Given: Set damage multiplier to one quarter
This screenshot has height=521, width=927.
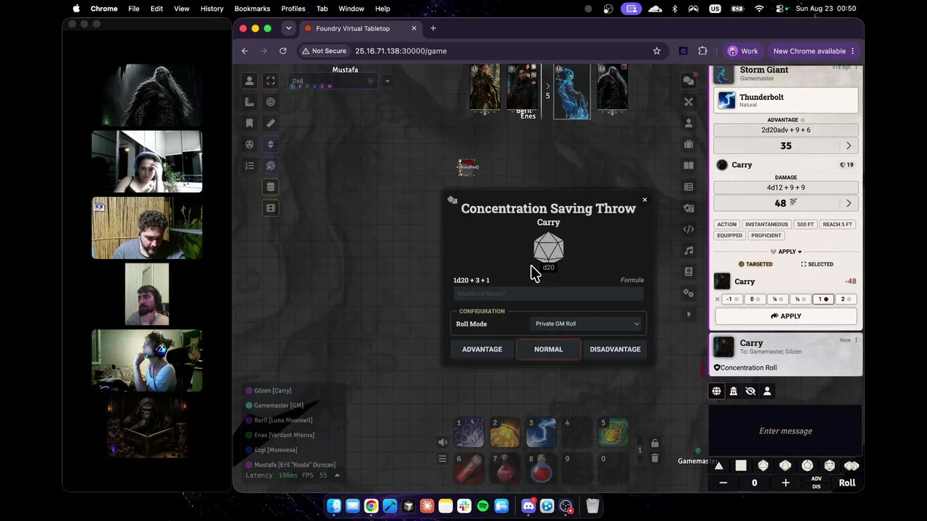Looking at the screenshot, I should pyautogui.click(x=778, y=299).
